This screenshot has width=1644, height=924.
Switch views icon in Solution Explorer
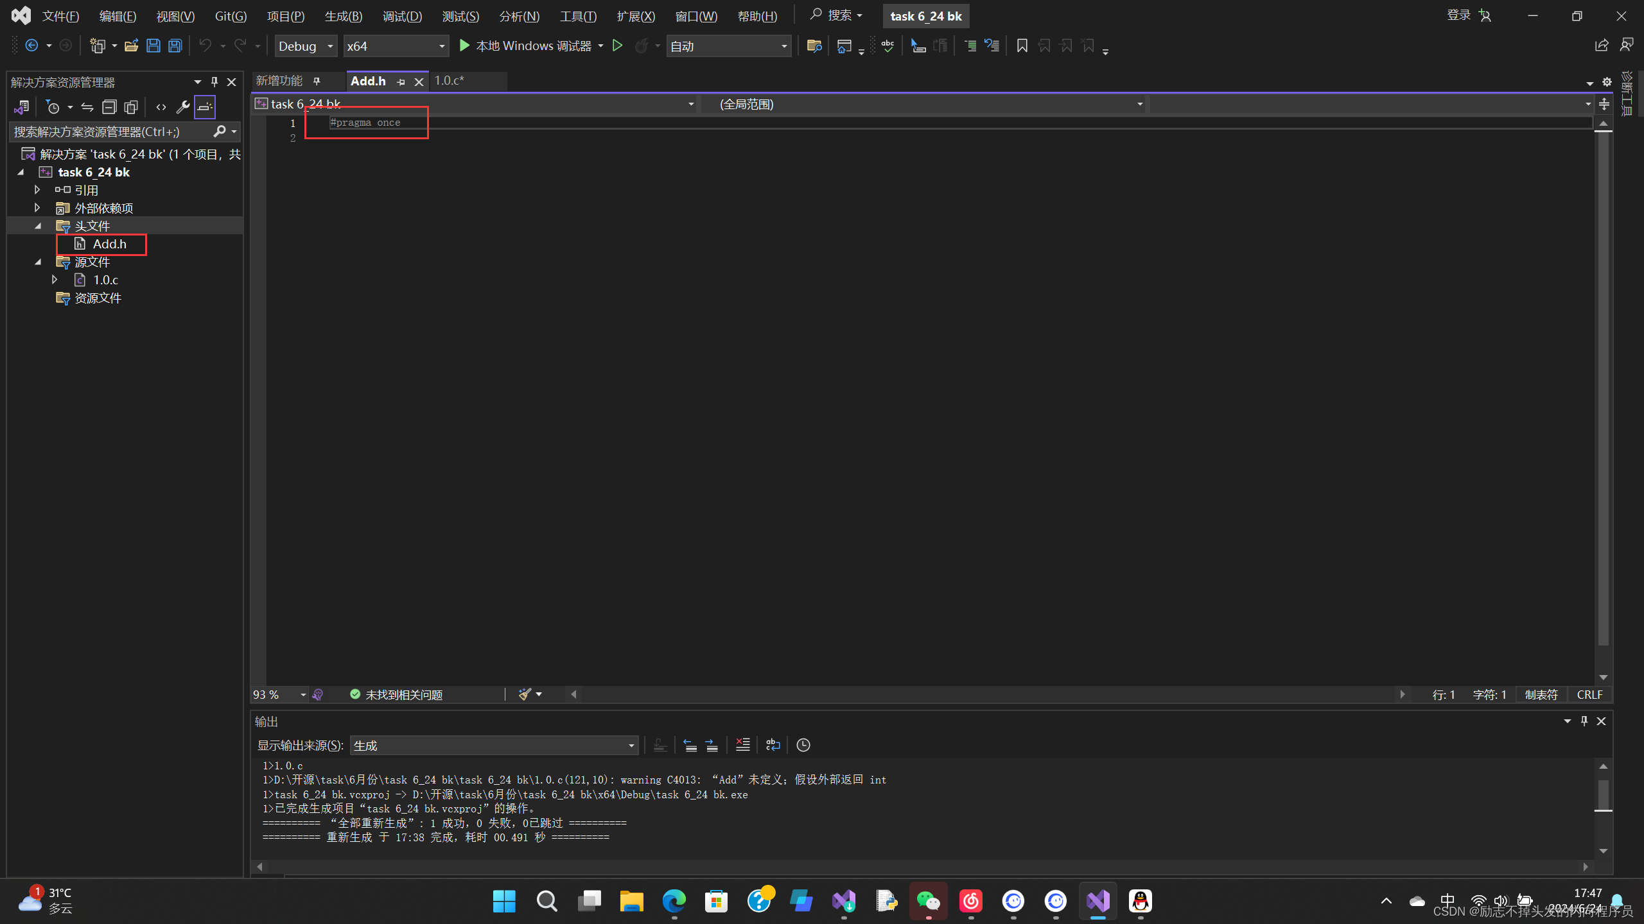tap(21, 107)
